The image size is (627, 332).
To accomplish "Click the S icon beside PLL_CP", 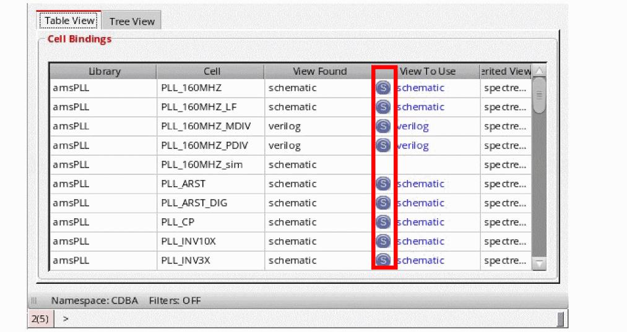I will pyautogui.click(x=383, y=222).
